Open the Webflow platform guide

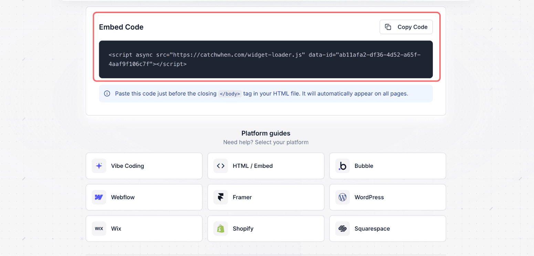pos(144,197)
